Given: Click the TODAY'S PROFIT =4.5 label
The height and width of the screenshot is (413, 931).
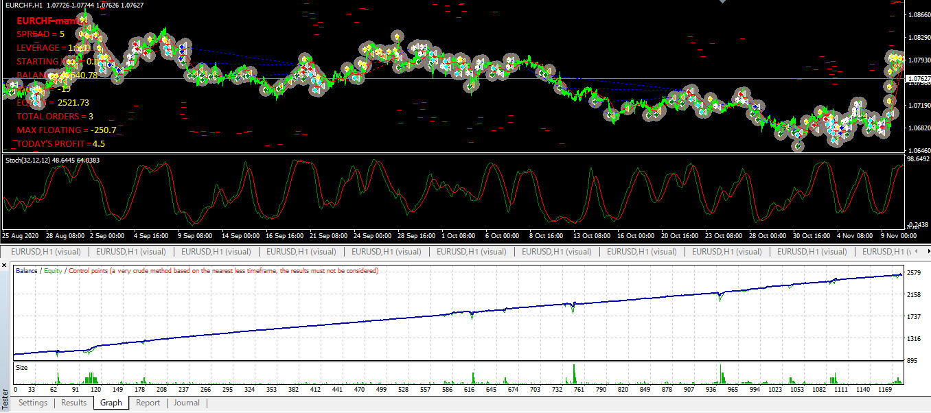Looking at the screenshot, I should click(x=61, y=143).
